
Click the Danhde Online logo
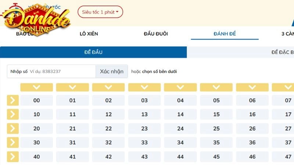tap(36, 20)
